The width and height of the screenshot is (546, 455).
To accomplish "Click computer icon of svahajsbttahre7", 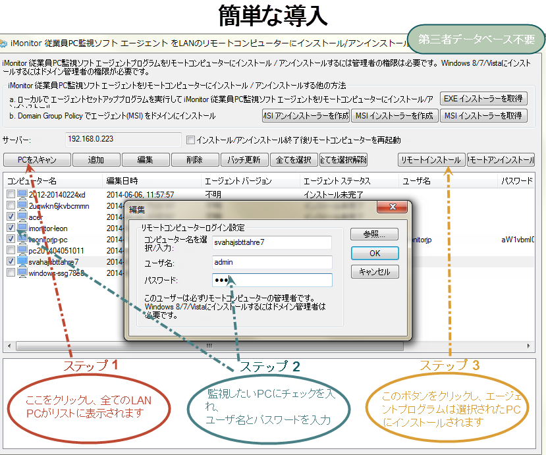I will pyautogui.click(x=22, y=261).
